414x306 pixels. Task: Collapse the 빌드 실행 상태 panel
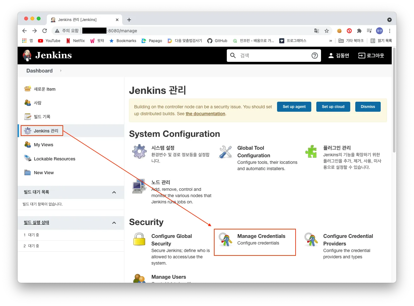click(114, 223)
